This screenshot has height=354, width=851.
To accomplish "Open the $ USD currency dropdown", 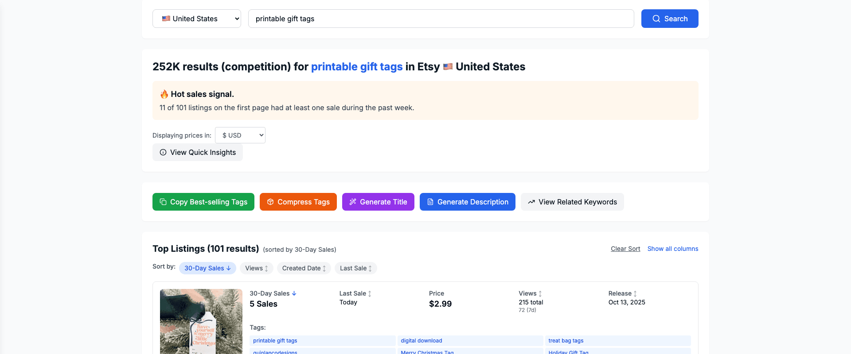I will click(x=240, y=135).
